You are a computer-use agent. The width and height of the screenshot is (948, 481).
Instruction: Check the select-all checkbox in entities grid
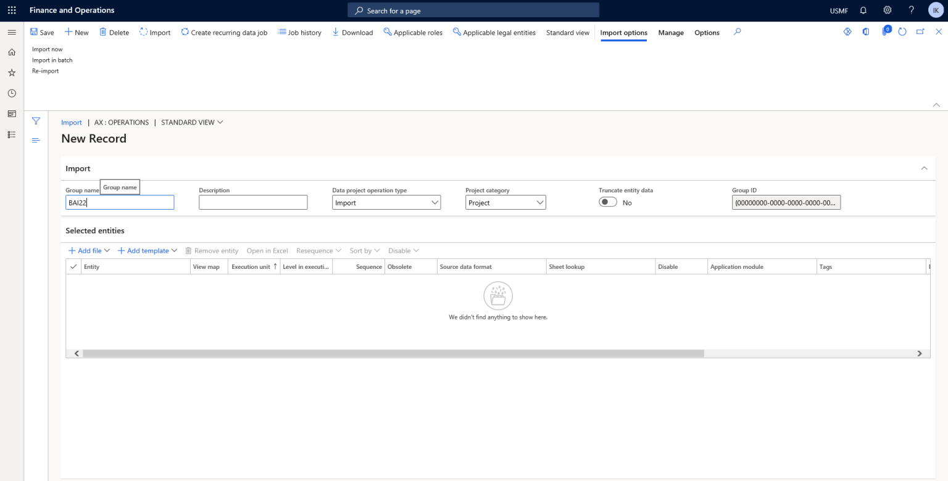73,266
